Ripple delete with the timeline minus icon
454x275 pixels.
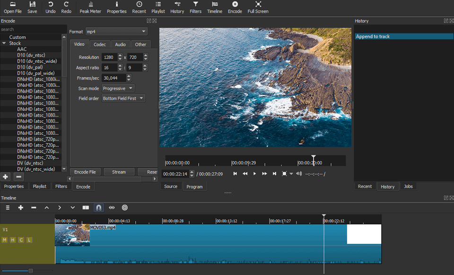pos(34,207)
